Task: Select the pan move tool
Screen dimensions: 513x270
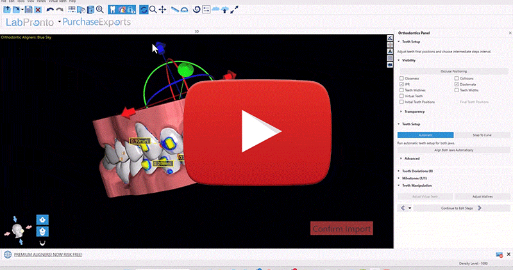Action: coord(162,10)
